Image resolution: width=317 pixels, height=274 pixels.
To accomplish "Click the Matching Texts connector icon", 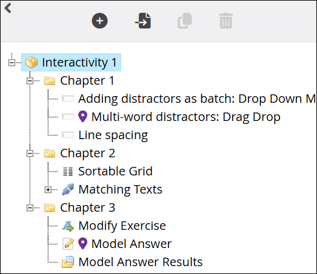I will (68, 189).
